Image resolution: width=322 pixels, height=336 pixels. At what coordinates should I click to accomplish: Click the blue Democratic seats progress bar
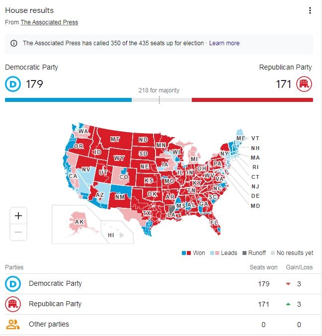point(68,100)
